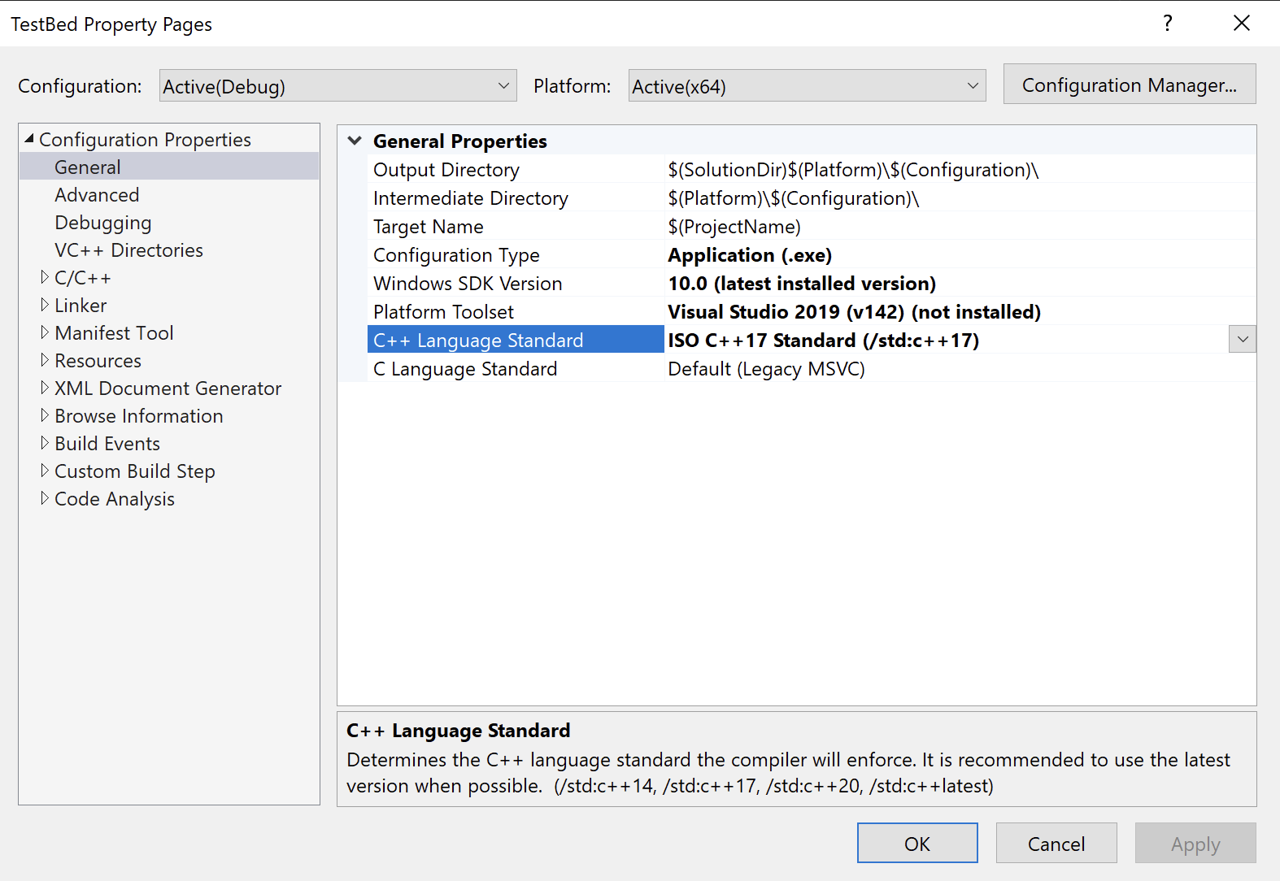
Task: Expand the Build Events node arrow
Action: [x=44, y=443]
